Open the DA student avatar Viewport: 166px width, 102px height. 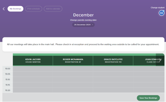161,13
